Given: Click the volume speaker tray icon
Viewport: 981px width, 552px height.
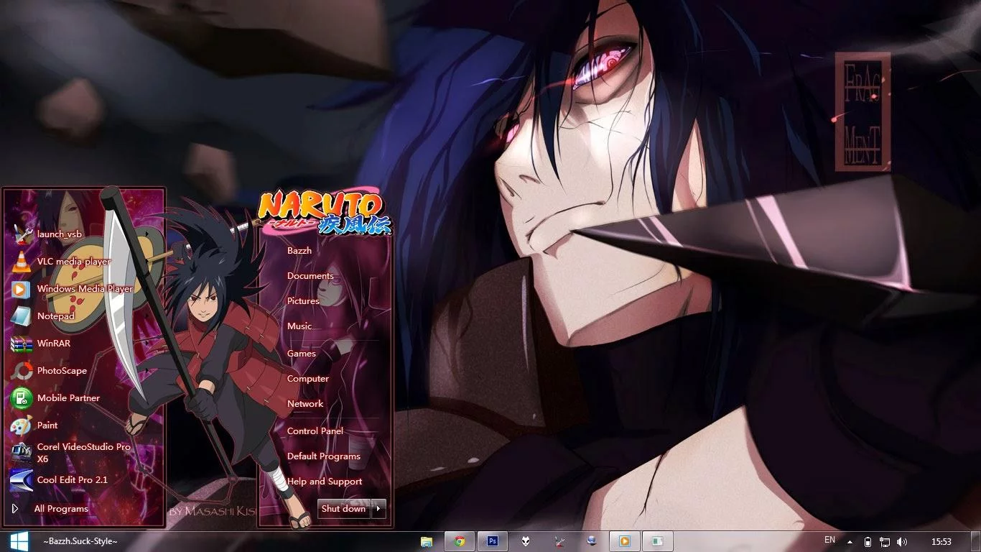Looking at the screenshot, I should 902,542.
